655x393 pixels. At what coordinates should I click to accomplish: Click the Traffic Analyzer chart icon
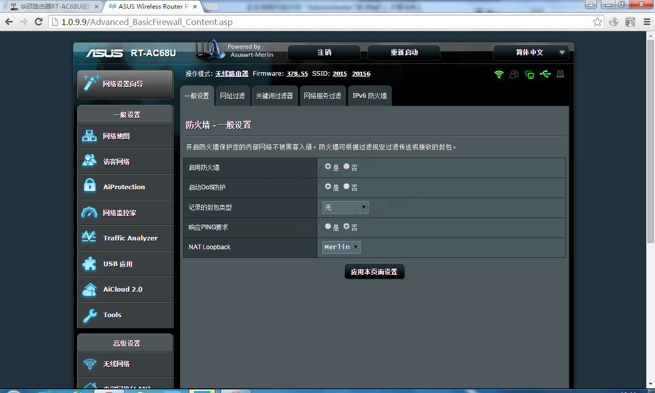89,237
